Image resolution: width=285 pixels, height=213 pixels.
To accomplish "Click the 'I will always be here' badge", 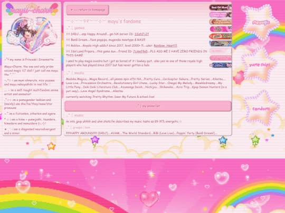I will coord(220,58).
